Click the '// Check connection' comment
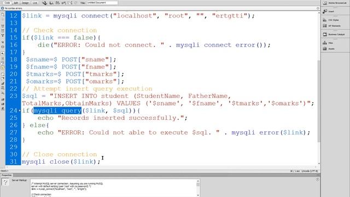This screenshot has height=197, width=350. click(x=60, y=30)
